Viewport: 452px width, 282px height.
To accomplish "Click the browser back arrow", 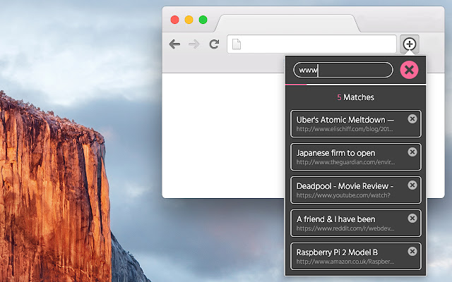I will coord(174,44).
